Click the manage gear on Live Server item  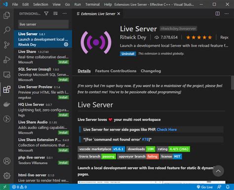pos(66,44)
